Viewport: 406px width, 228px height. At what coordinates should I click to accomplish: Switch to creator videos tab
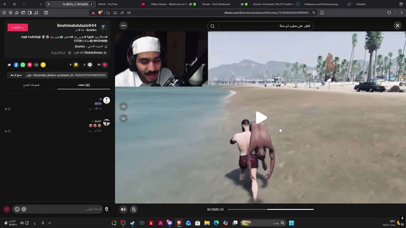pos(31,85)
